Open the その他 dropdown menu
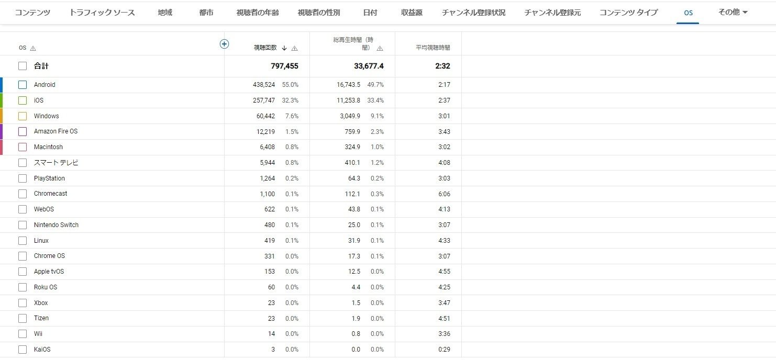Viewport: 776px width, 360px height. [x=733, y=12]
